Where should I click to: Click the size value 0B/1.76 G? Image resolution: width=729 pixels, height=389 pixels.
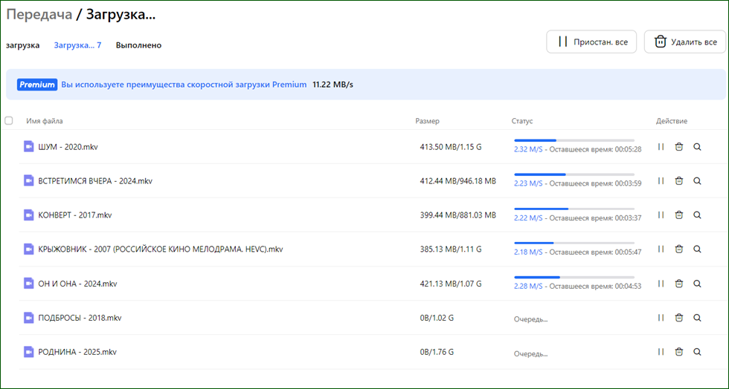coord(437,352)
